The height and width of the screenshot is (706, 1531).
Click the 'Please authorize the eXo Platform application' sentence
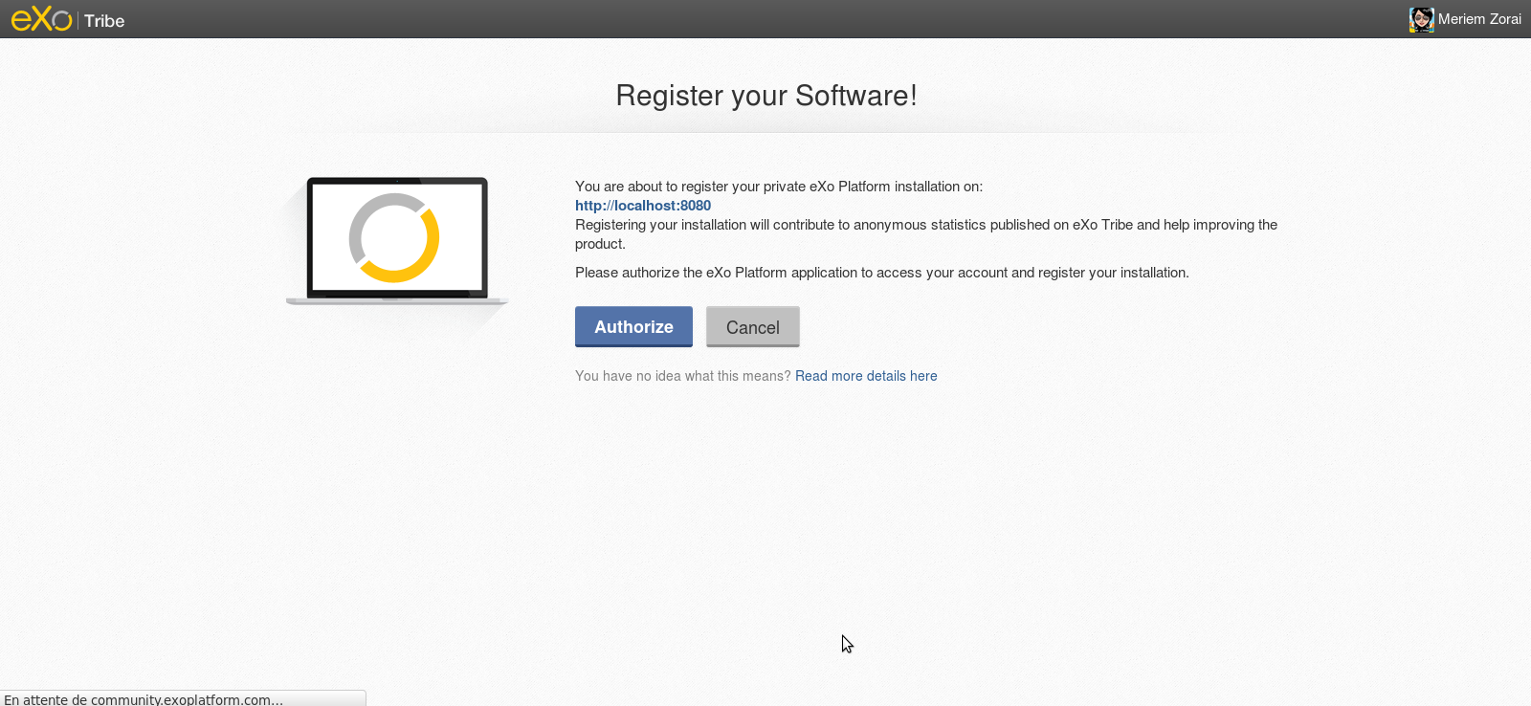tap(882, 273)
